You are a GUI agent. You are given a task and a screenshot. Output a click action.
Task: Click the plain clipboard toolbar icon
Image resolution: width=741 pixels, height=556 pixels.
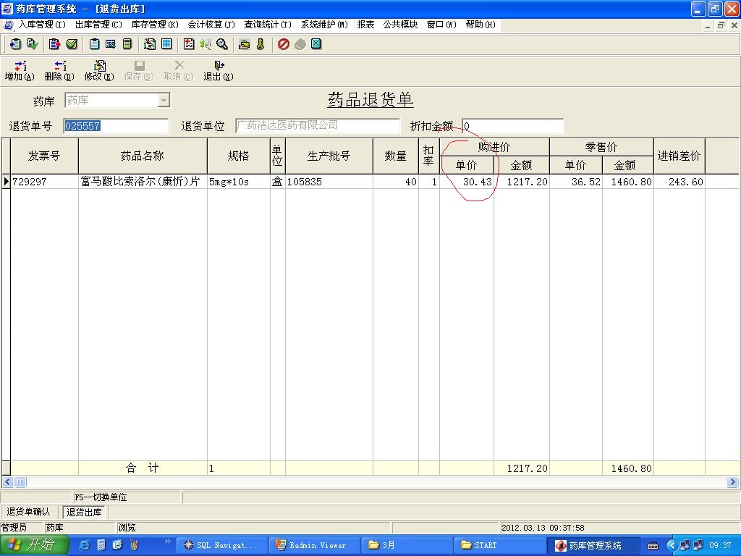tap(94, 44)
